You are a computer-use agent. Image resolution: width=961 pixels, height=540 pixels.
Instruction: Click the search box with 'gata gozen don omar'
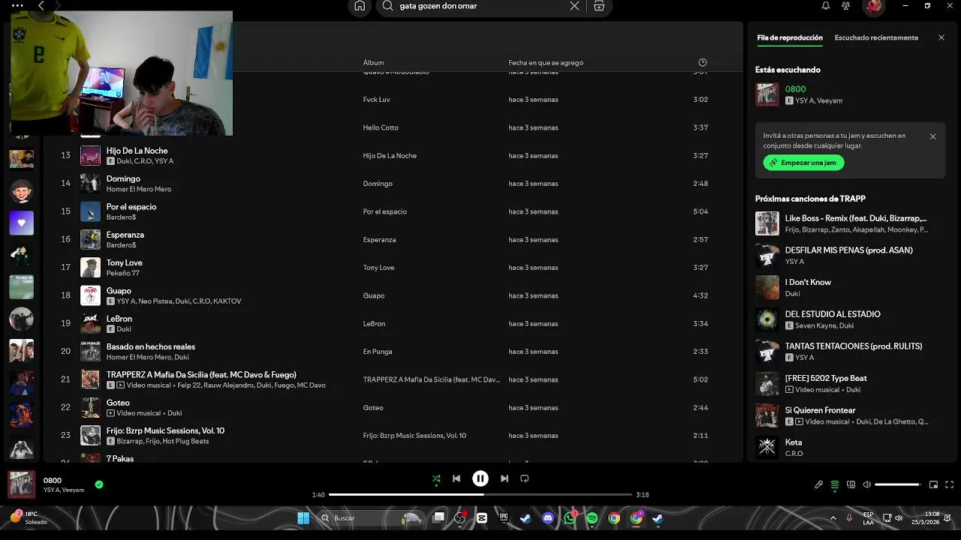pyautogui.click(x=480, y=6)
